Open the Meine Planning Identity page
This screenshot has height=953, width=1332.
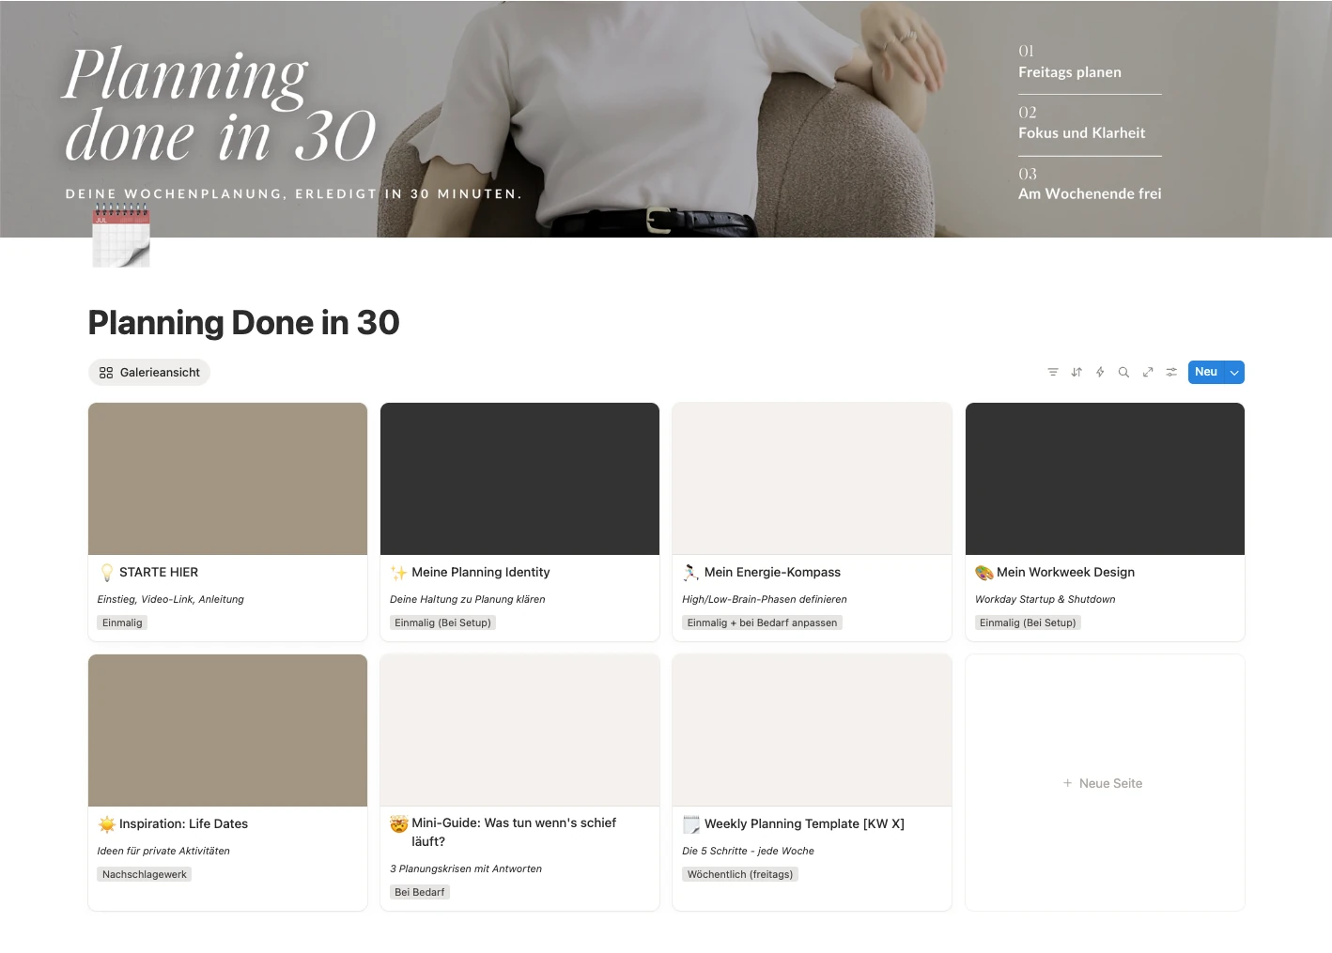coord(480,573)
